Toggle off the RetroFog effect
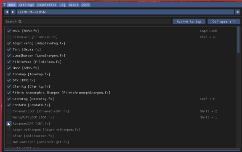This screenshot has height=152, width=242. [9, 99]
